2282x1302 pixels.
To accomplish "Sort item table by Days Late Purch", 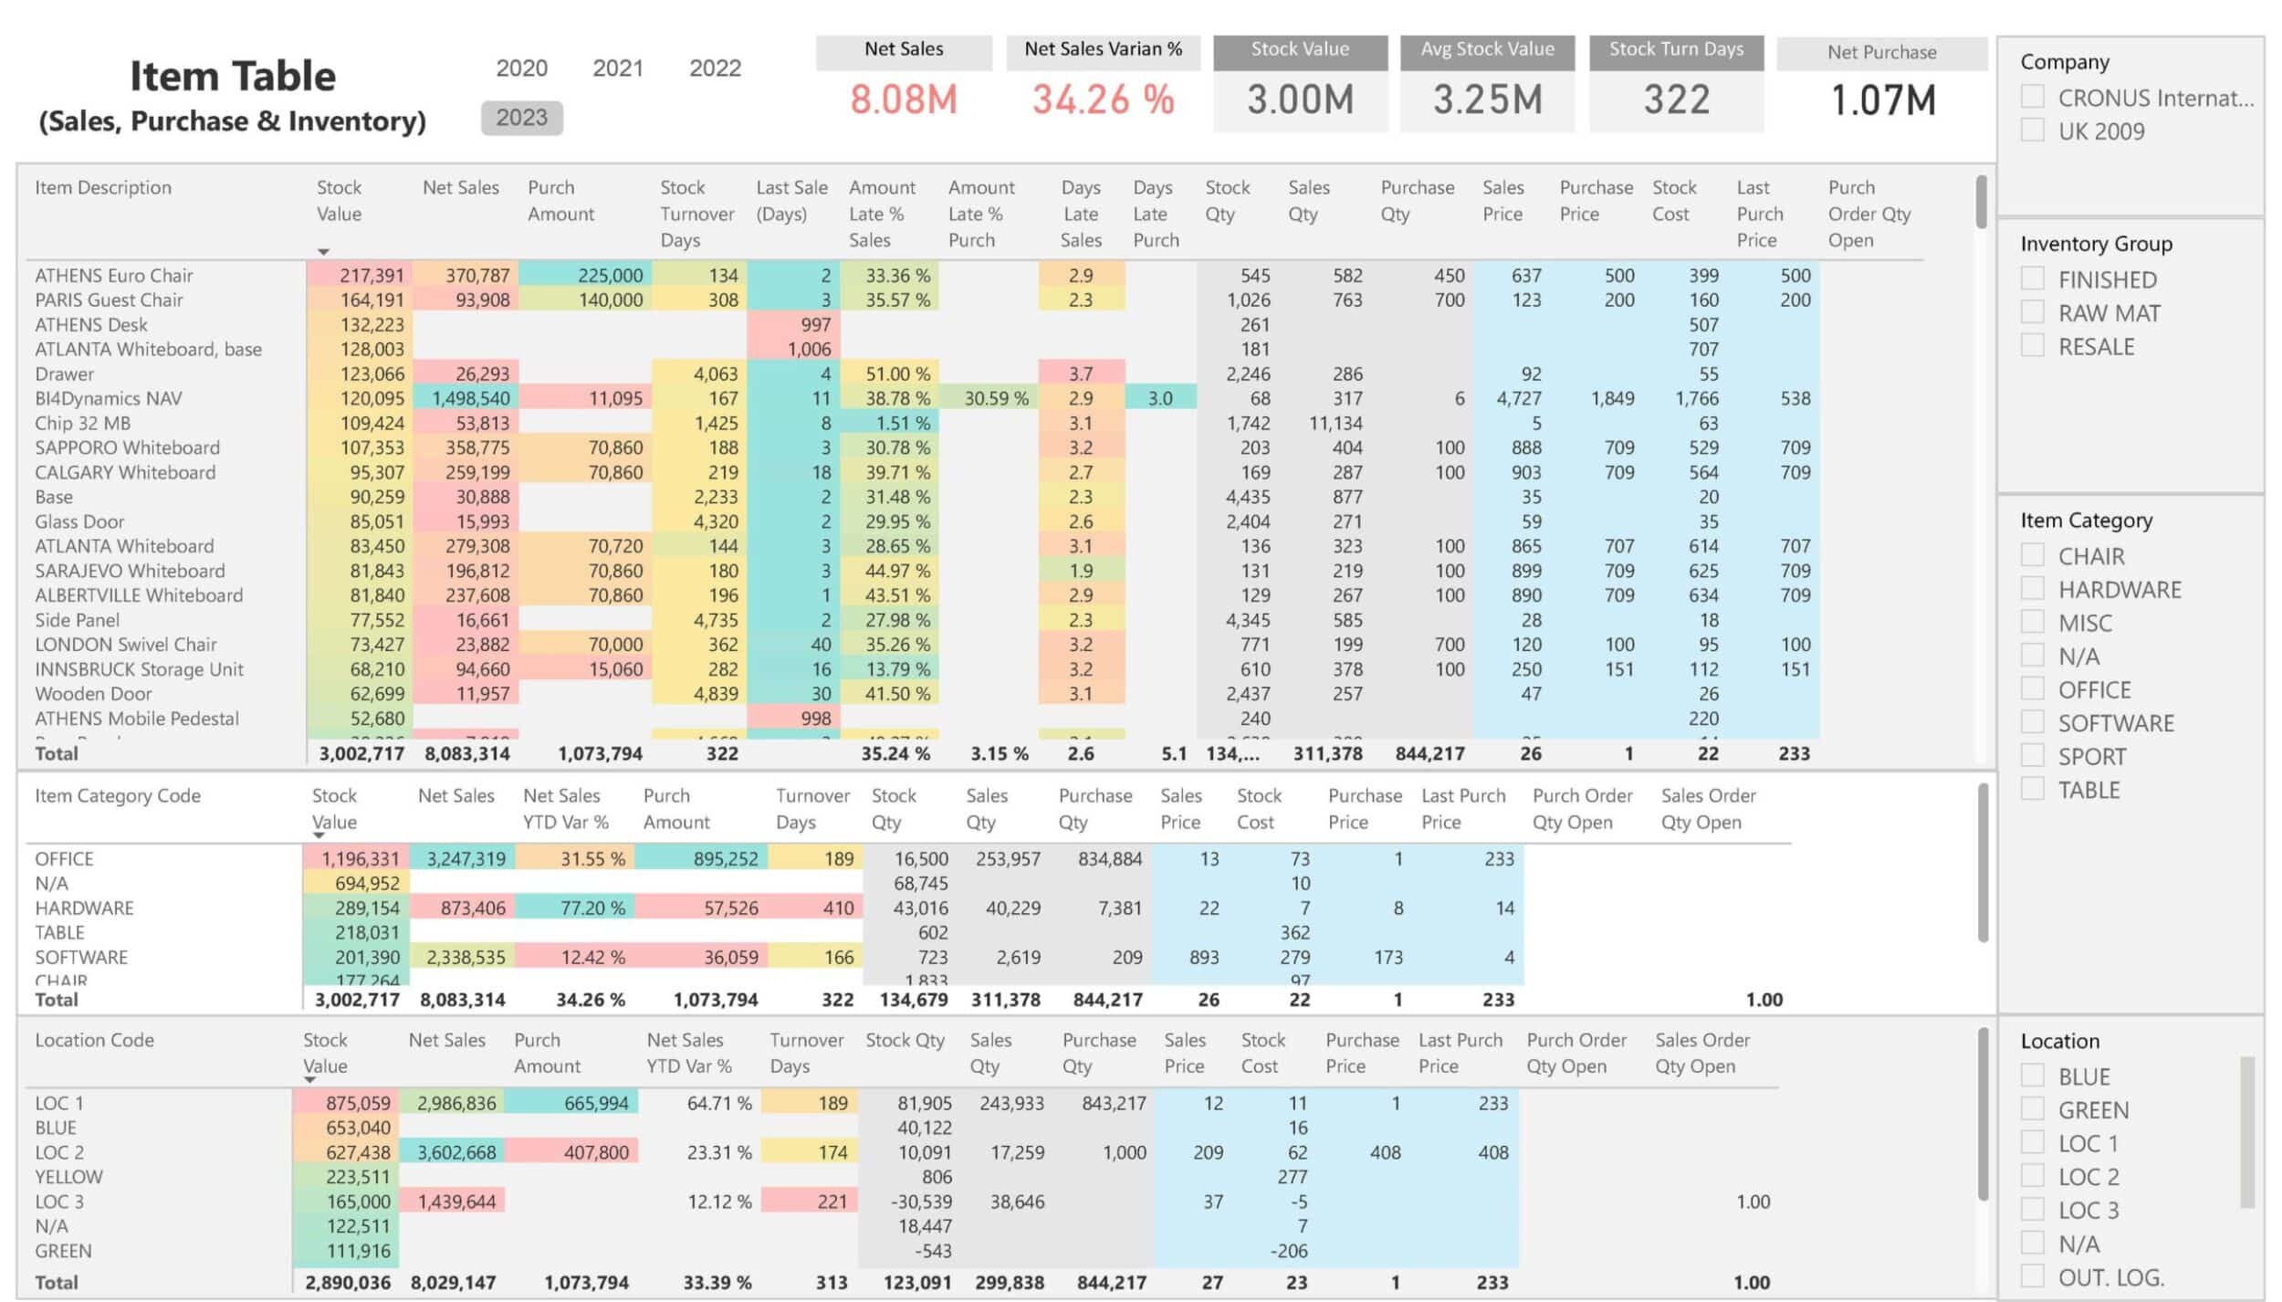I will tap(1156, 214).
